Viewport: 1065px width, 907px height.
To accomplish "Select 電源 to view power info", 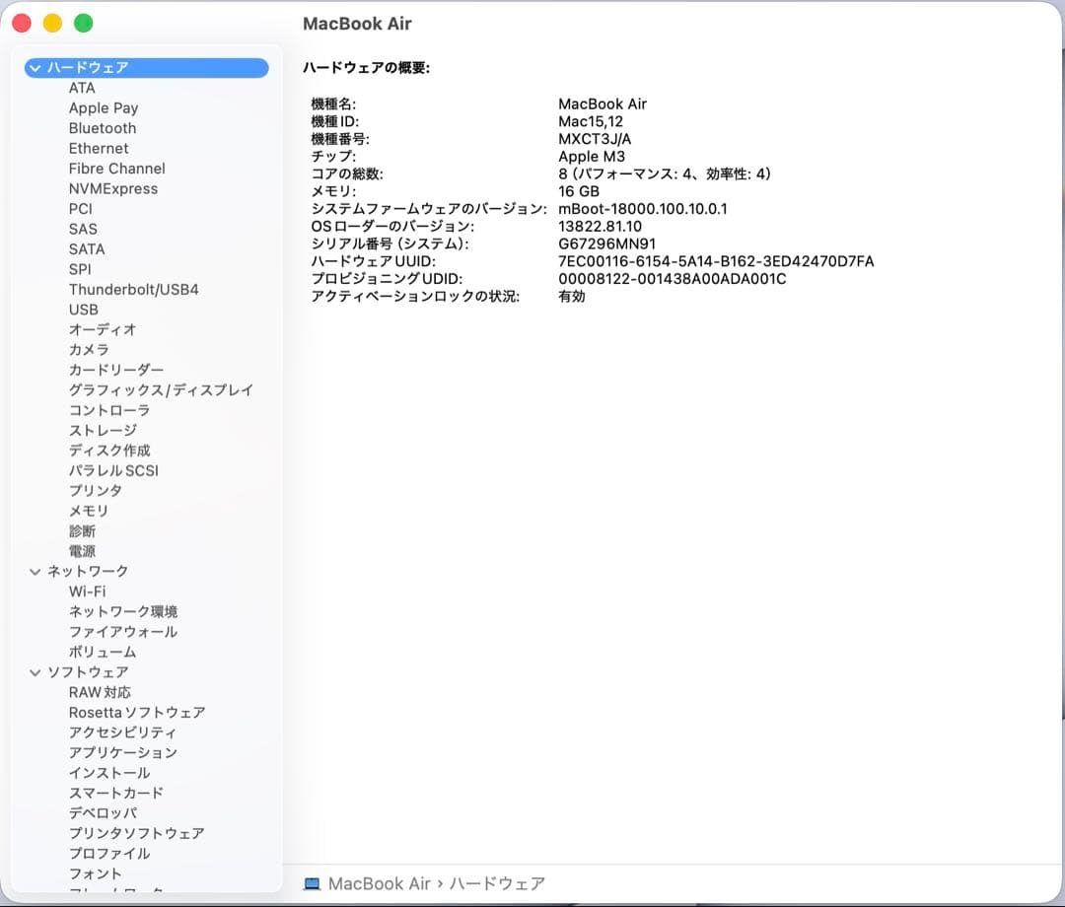I will 81,550.
